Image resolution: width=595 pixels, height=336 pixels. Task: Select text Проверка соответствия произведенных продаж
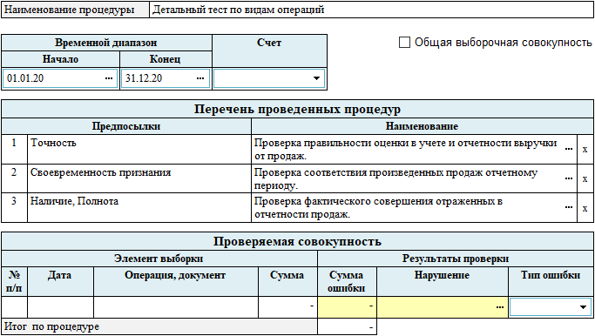pyautogui.click(x=367, y=172)
